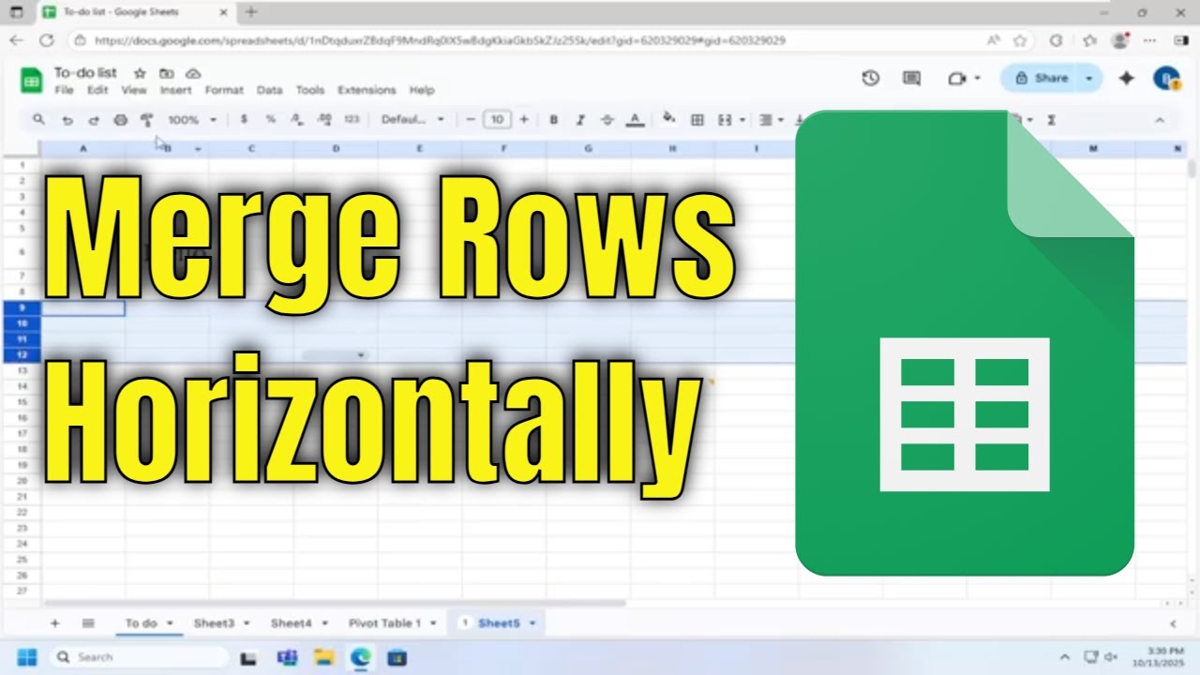Expand merge type dropdown arrow
This screenshot has height=675, width=1200.
tap(742, 120)
